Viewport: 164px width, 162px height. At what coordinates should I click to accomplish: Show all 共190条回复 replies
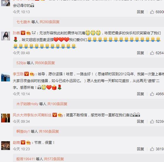pyautogui.click(x=57, y=104)
